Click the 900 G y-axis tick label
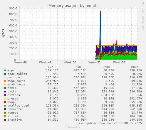The height and width of the screenshot is (130, 146). [13, 9]
